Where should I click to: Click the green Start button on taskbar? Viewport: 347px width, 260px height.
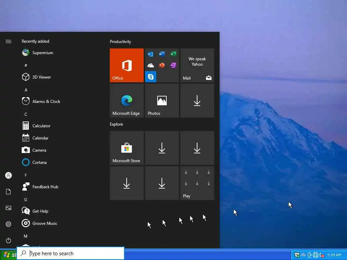tap(8, 255)
